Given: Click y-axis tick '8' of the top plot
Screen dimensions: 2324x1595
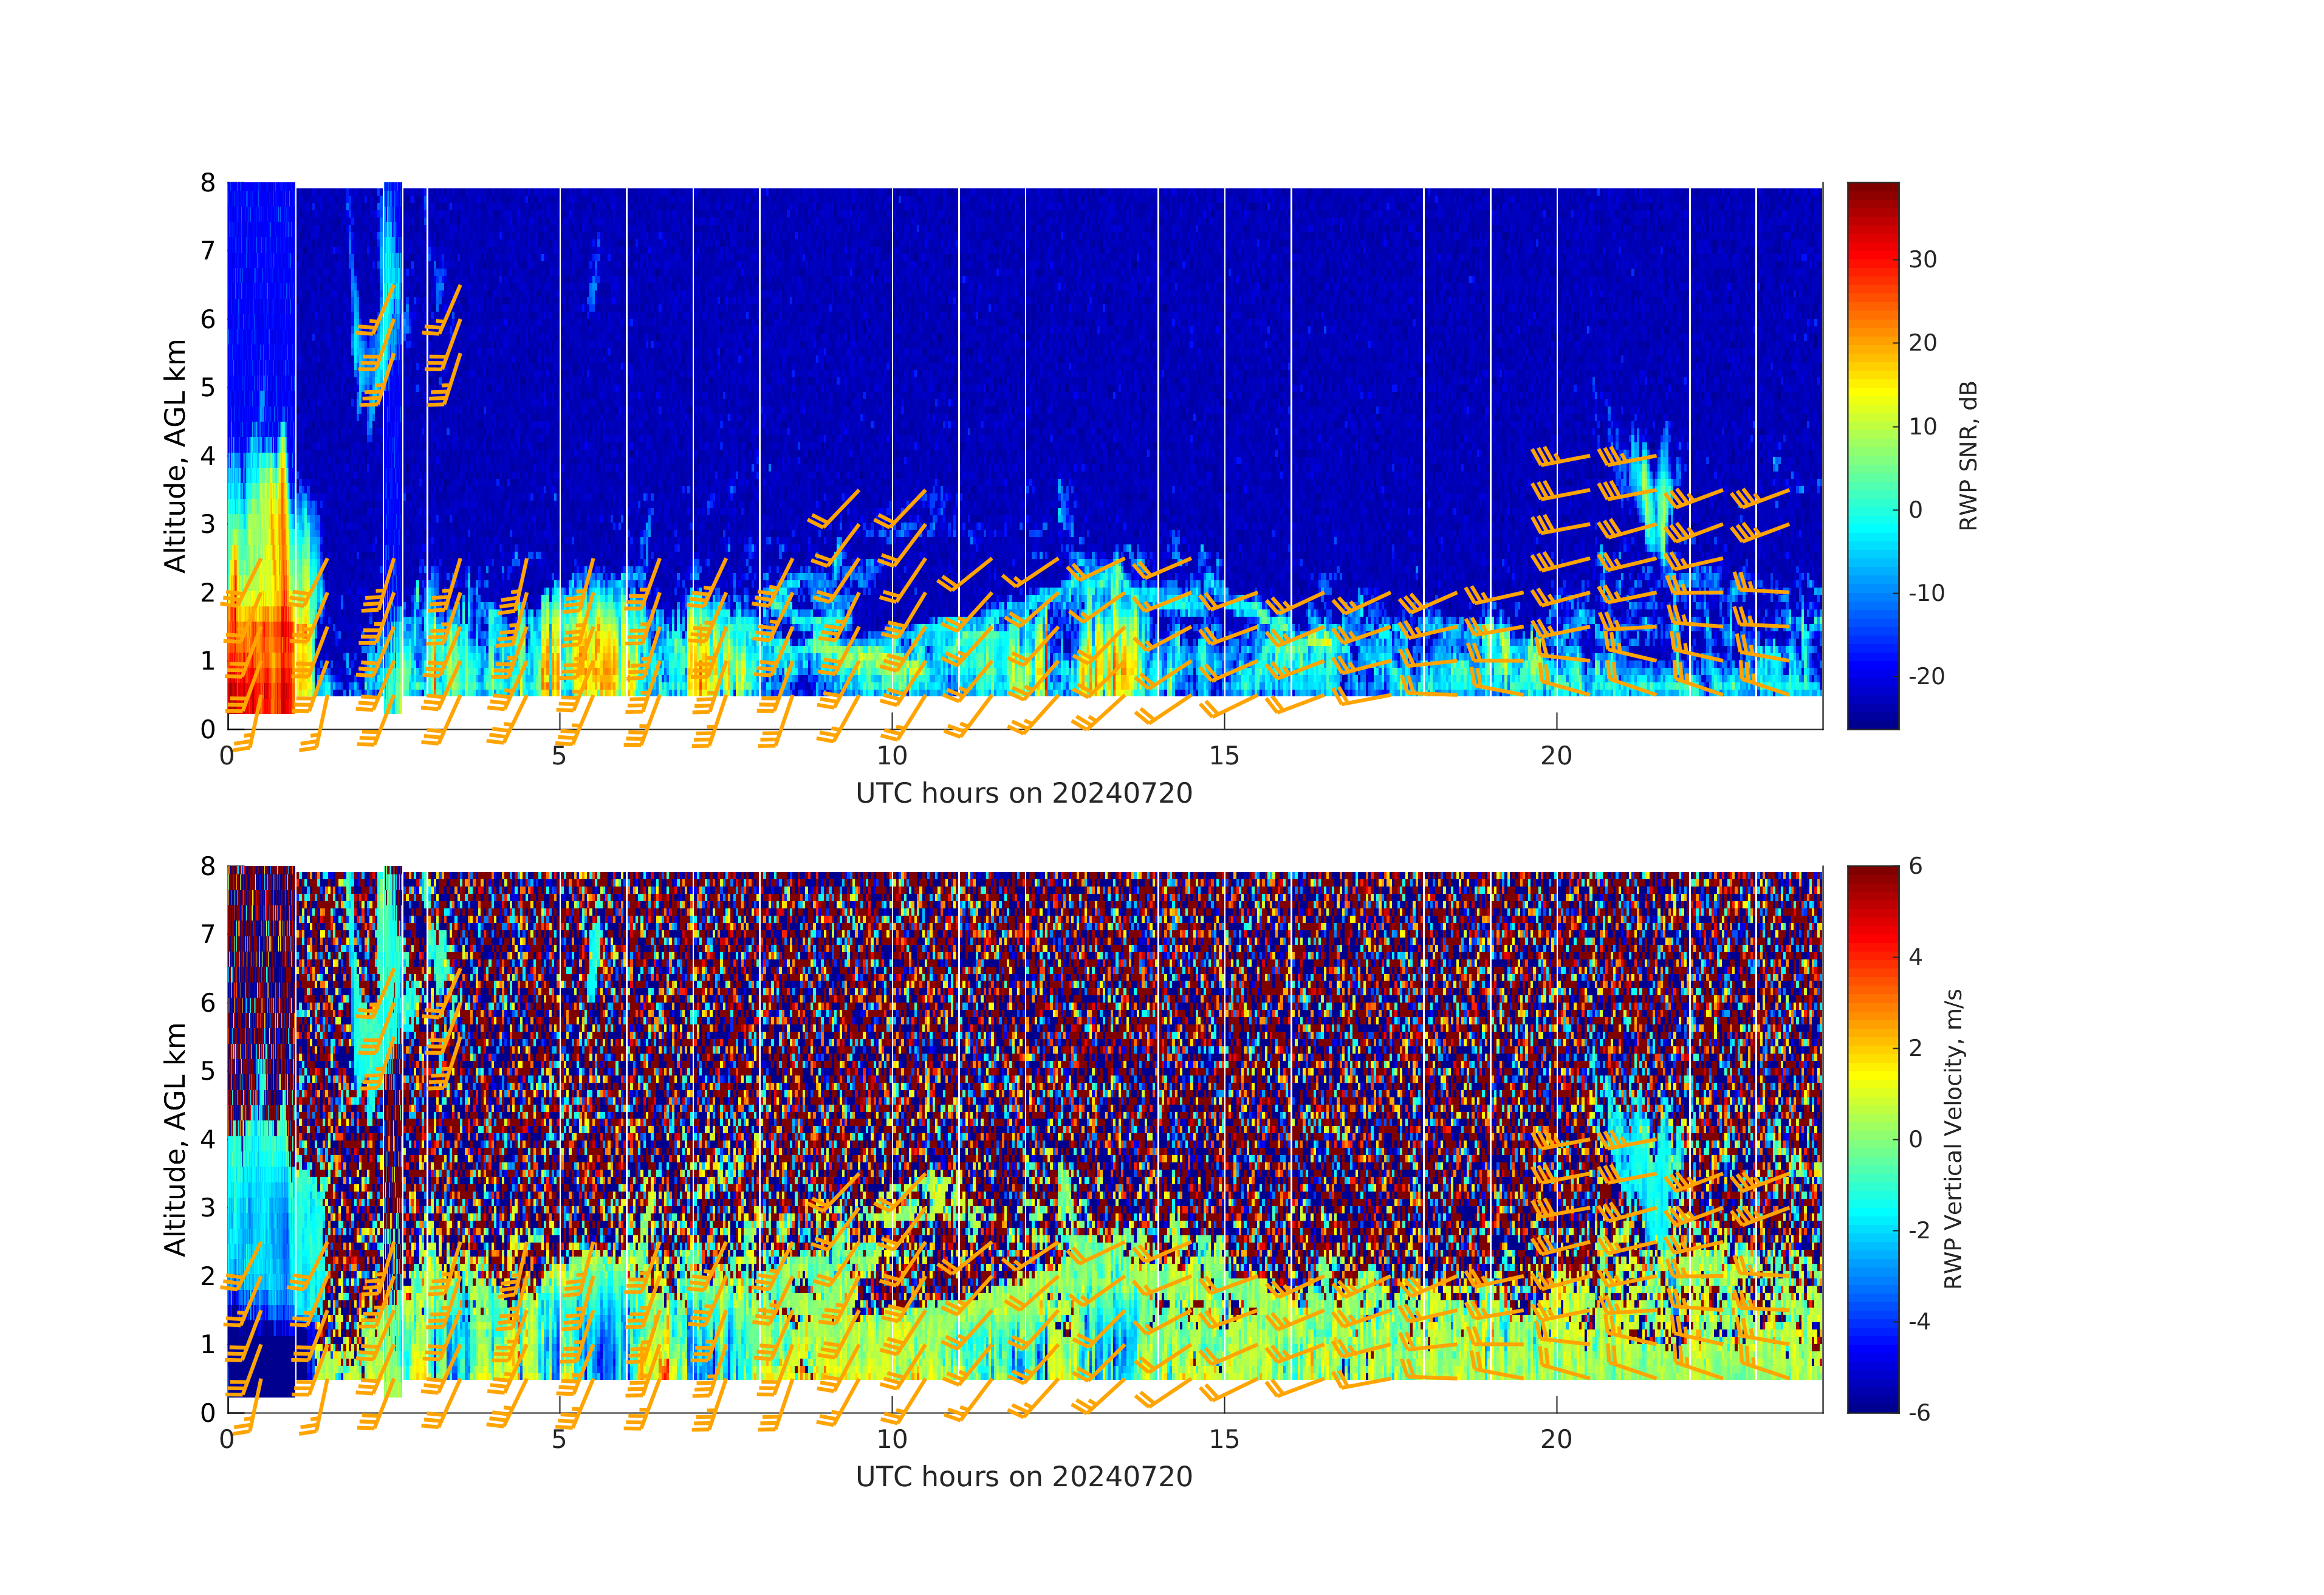Looking at the screenshot, I should click(x=207, y=182).
